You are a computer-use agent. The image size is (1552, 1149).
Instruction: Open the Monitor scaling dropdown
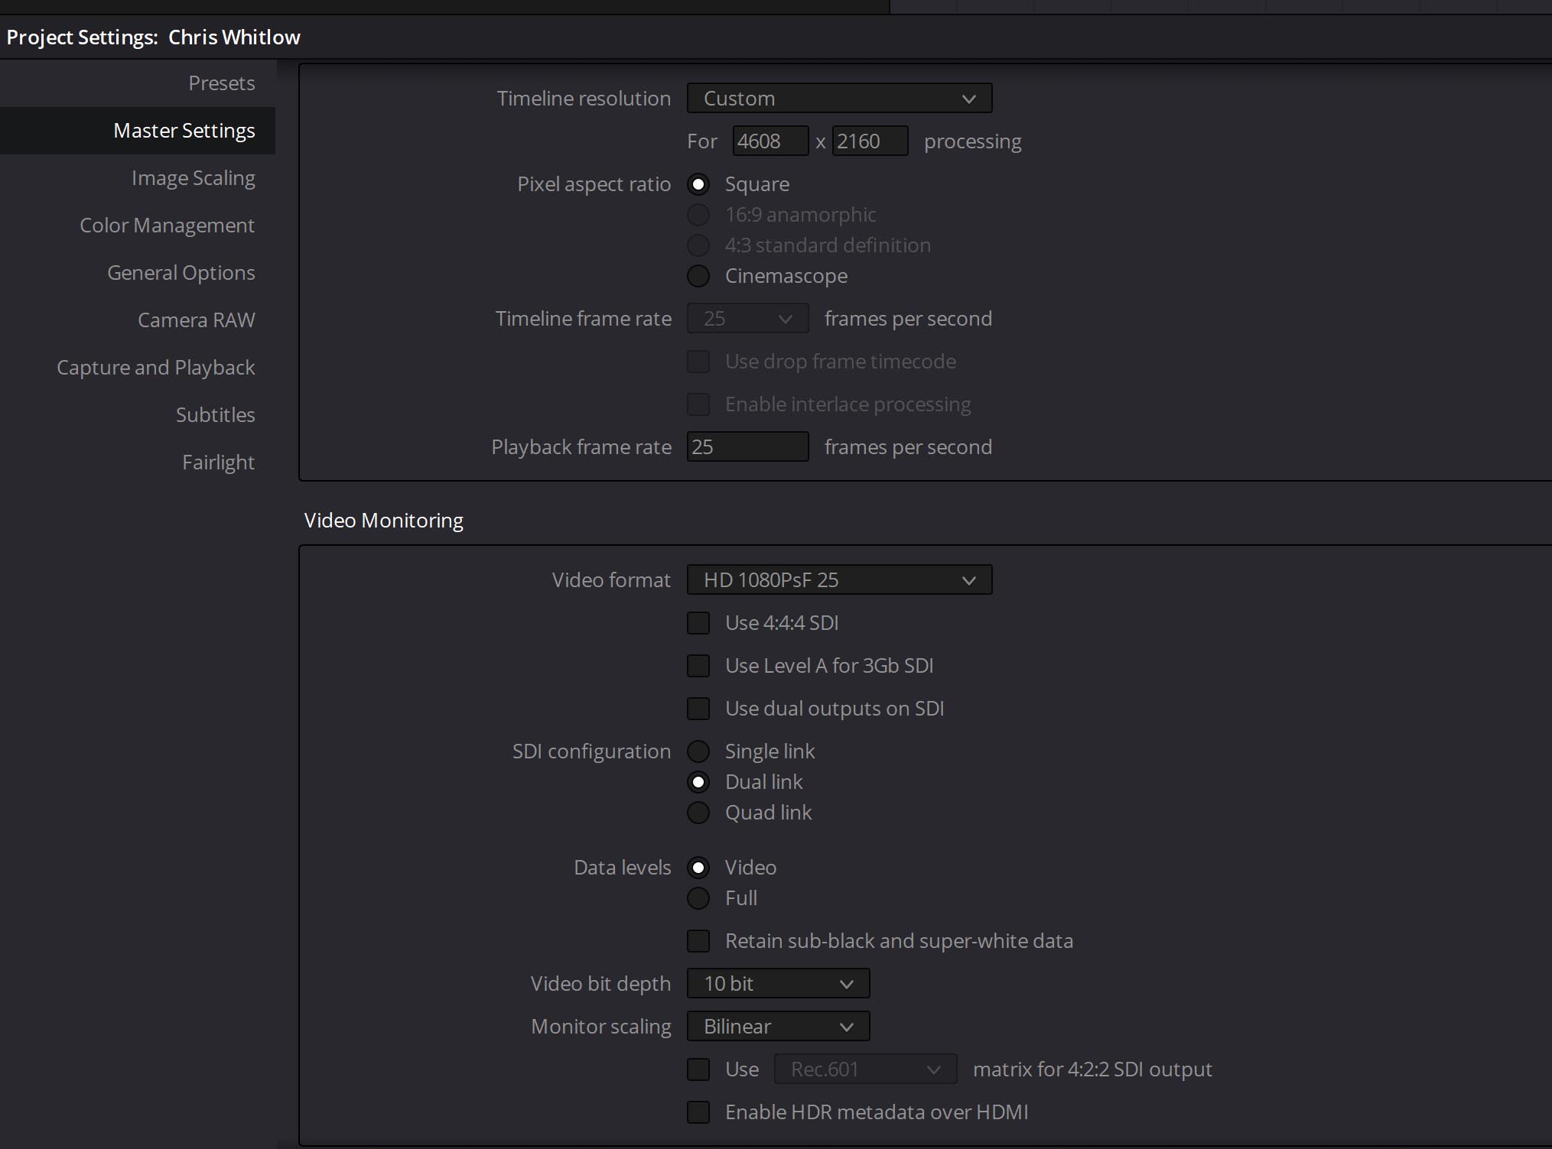tap(777, 1027)
